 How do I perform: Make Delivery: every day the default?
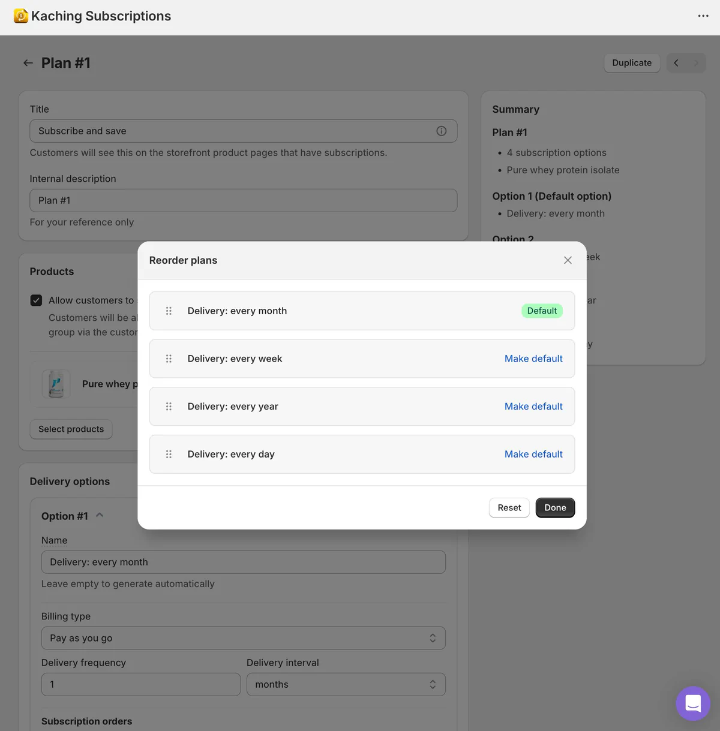pyautogui.click(x=533, y=454)
